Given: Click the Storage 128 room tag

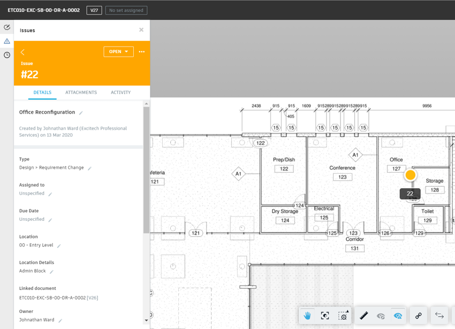Looking at the screenshot, I should 435,190.
